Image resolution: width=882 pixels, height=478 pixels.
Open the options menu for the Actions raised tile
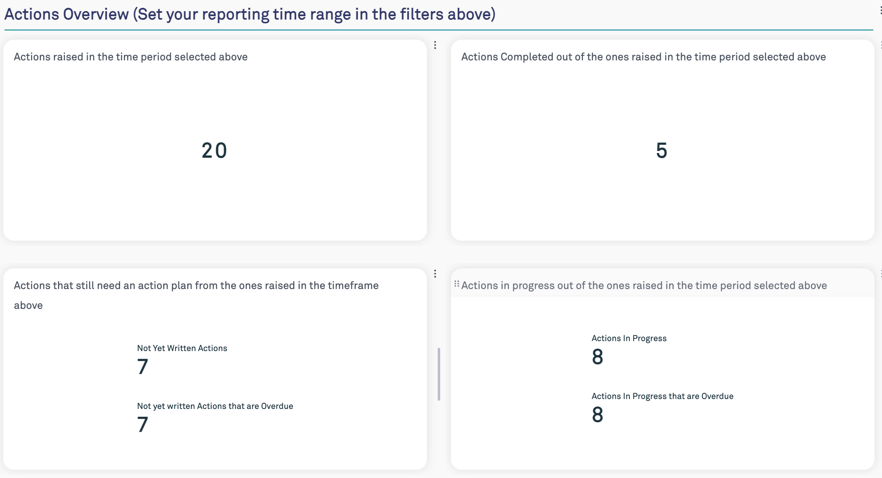click(x=435, y=45)
